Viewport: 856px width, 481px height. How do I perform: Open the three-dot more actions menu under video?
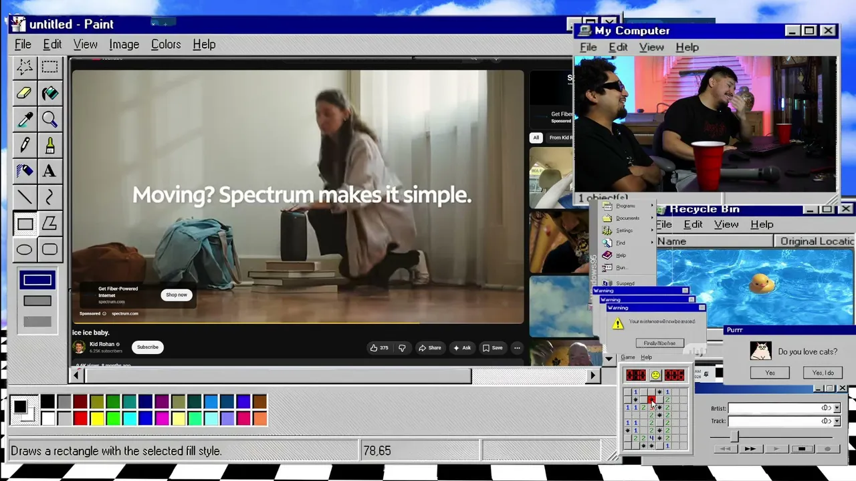pos(517,347)
